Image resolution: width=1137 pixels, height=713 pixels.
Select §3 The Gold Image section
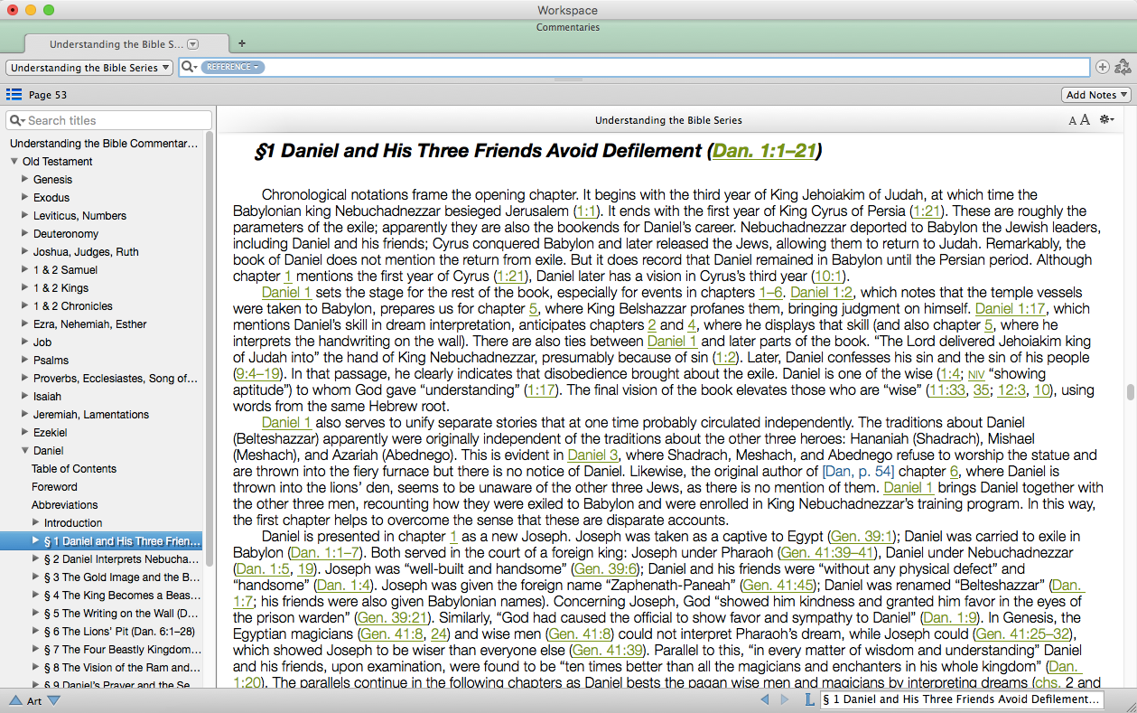[122, 577]
